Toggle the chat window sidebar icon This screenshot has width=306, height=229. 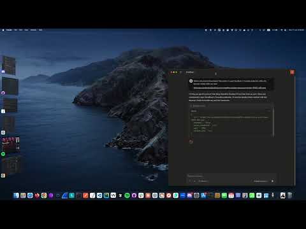tap(181, 73)
